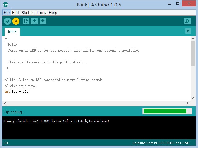Image resolution: width=198 pixels, height=148 pixels.
Task: Open the Tools menu
Action: point(41,13)
